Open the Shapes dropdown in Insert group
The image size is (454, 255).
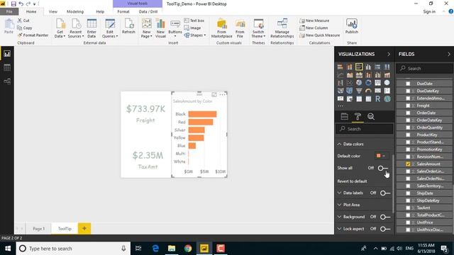195,35
